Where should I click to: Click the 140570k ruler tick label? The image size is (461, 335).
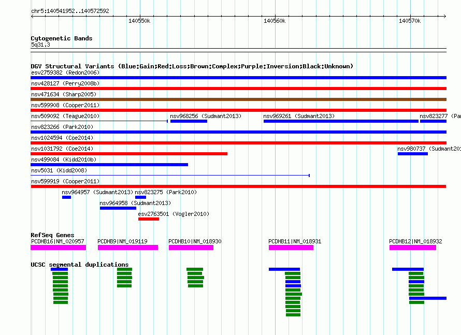tap(410, 21)
